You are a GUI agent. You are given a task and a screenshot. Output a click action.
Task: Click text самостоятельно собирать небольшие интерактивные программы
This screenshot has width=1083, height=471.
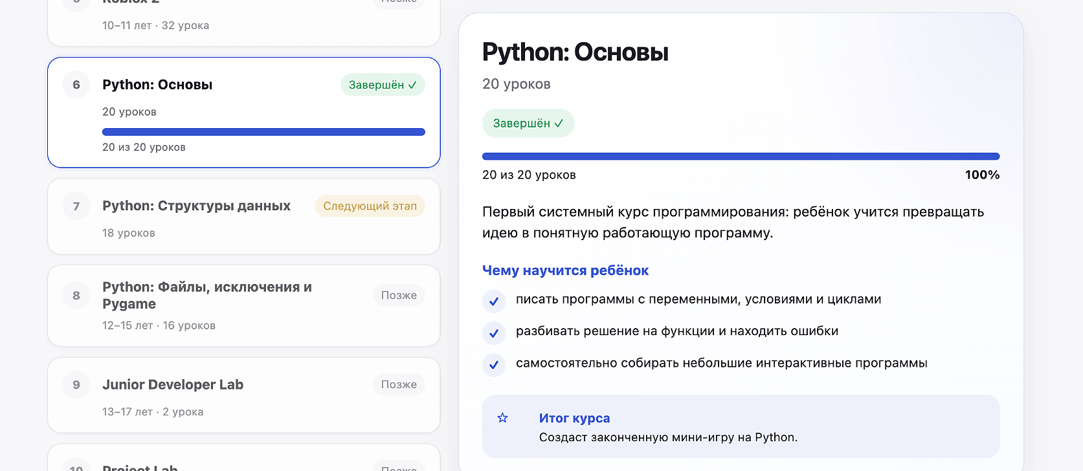pos(721,363)
